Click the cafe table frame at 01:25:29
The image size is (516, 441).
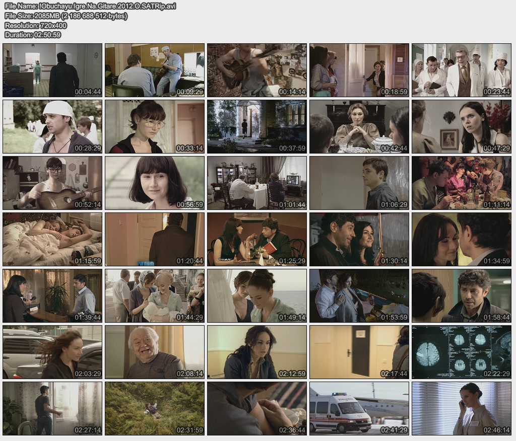coord(257,240)
